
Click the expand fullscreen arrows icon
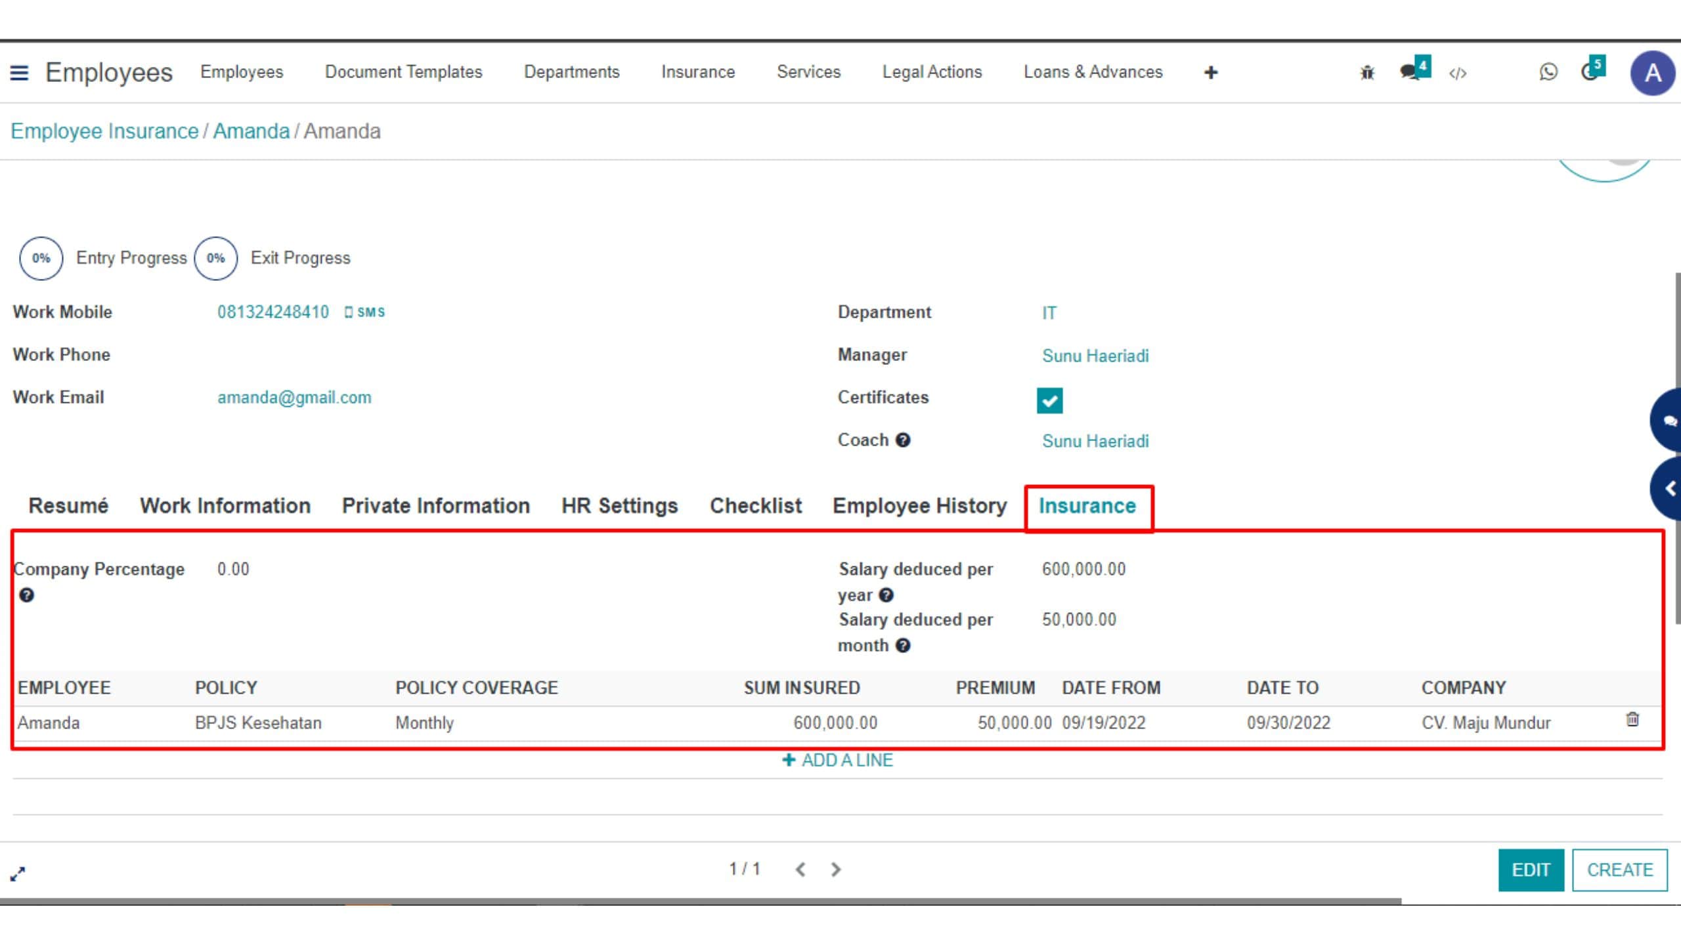pos(18,873)
